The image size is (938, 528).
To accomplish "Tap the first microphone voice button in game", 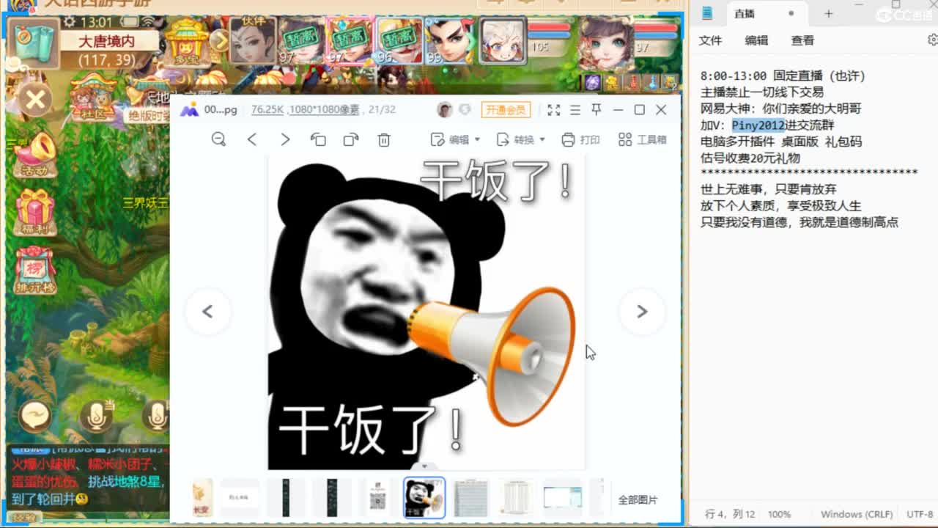I will (96, 416).
